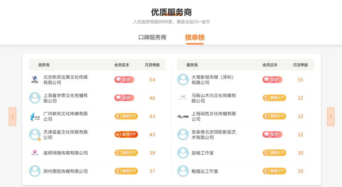Click the VIP heart badge beside 北京新羿达果
Image resolution: width=342 pixels, height=187 pixels.
(125, 80)
